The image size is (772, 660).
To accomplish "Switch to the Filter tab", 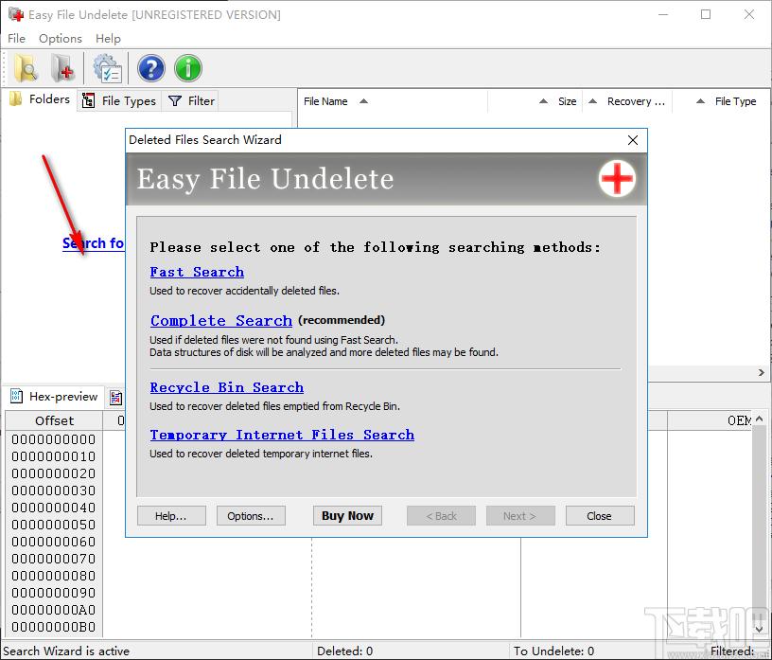I will click(191, 101).
